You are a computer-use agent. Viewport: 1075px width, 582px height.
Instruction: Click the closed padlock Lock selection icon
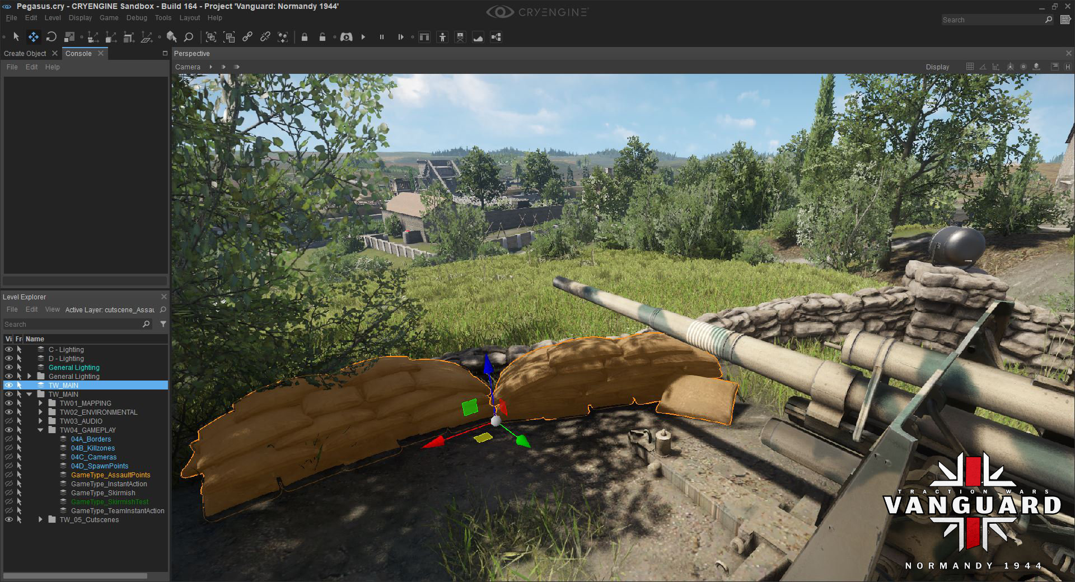[305, 37]
